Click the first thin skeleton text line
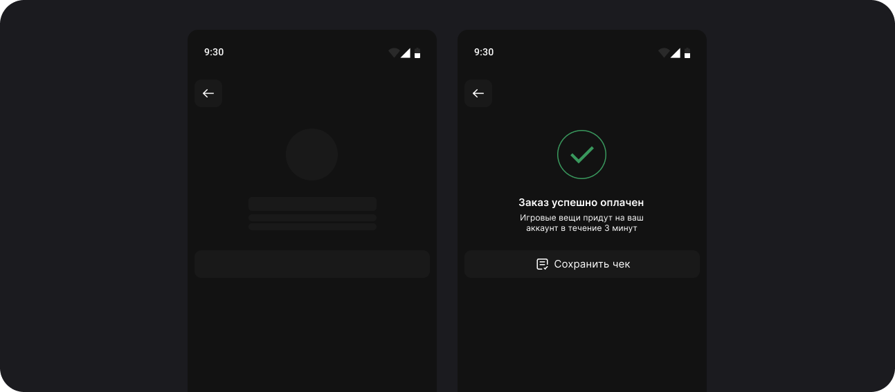The height and width of the screenshot is (392, 895). (312, 218)
